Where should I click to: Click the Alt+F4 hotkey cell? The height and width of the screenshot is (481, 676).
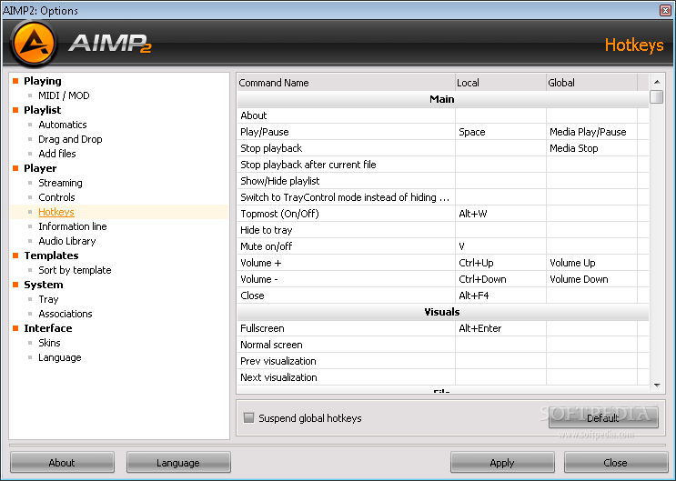coord(501,296)
